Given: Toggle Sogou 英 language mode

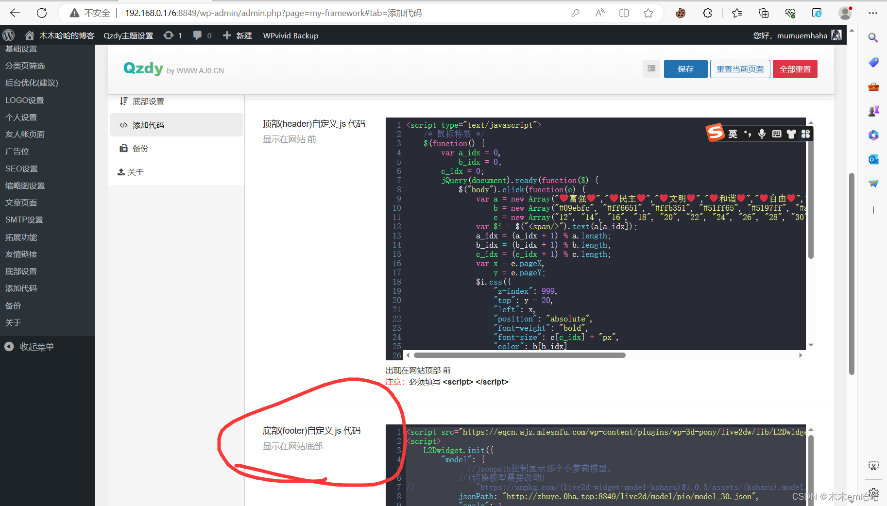Looking at the screenshot, I should 733,134.
